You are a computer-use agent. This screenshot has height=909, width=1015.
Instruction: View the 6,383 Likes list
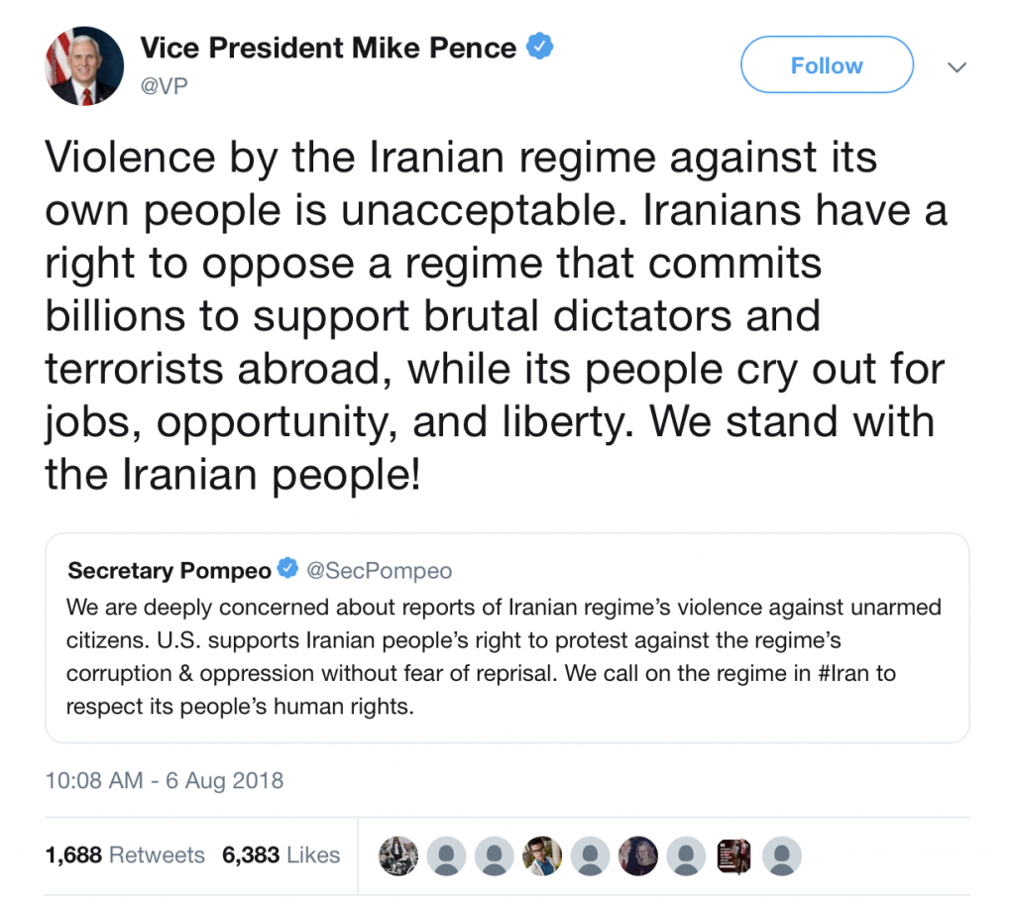278,854
